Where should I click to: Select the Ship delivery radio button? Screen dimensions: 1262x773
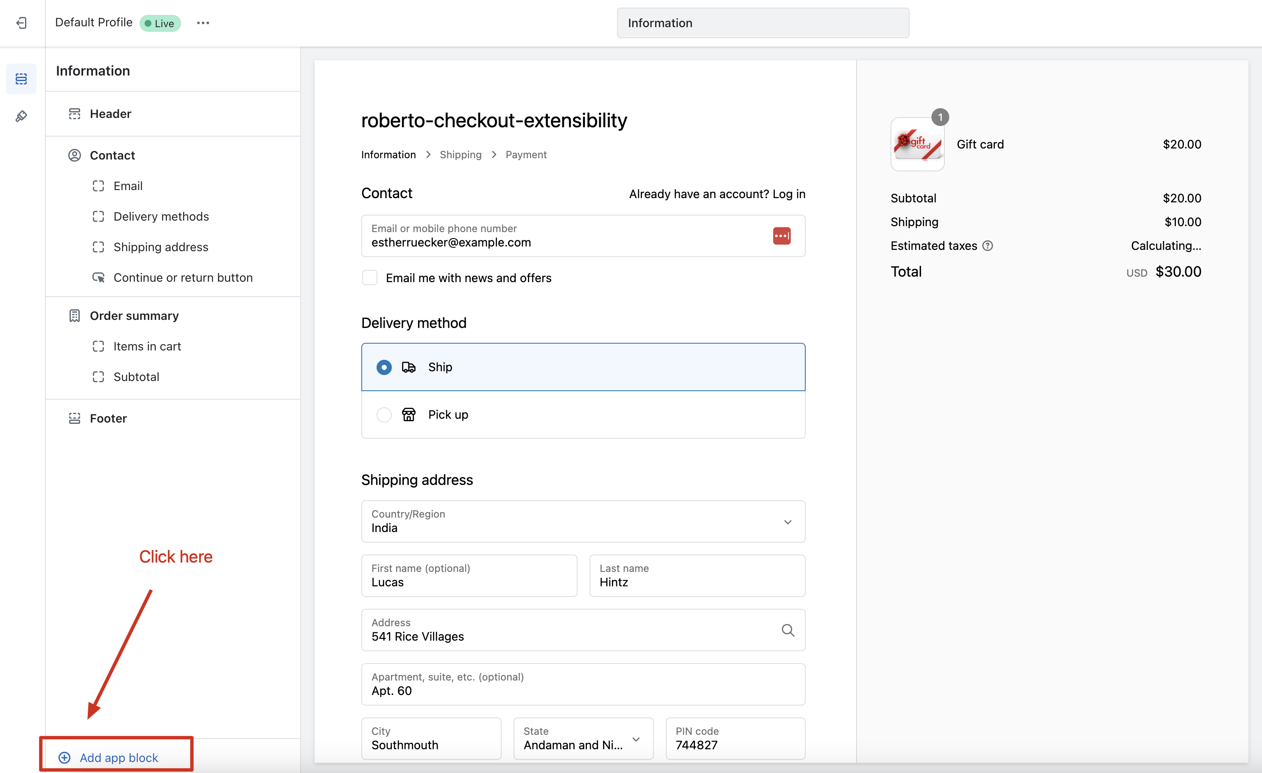point(384,367)
